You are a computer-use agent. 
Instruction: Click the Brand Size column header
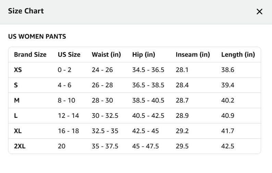coord(30,54)
